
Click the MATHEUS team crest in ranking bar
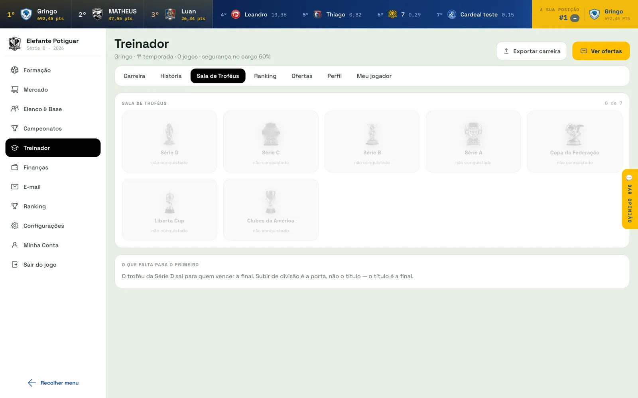[97, 14]
